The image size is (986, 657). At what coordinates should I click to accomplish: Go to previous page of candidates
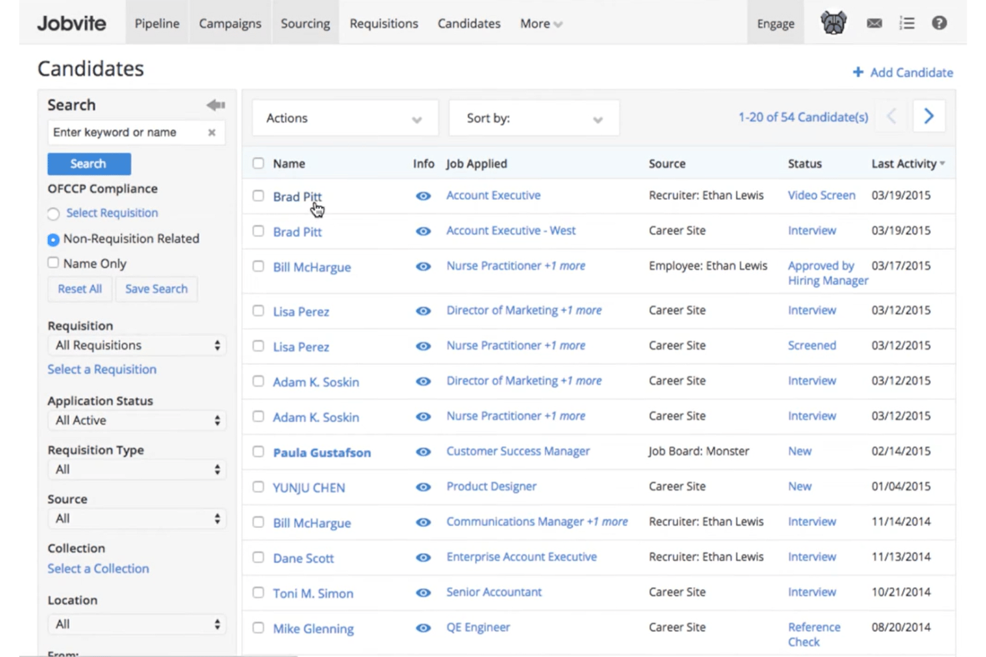891,116
